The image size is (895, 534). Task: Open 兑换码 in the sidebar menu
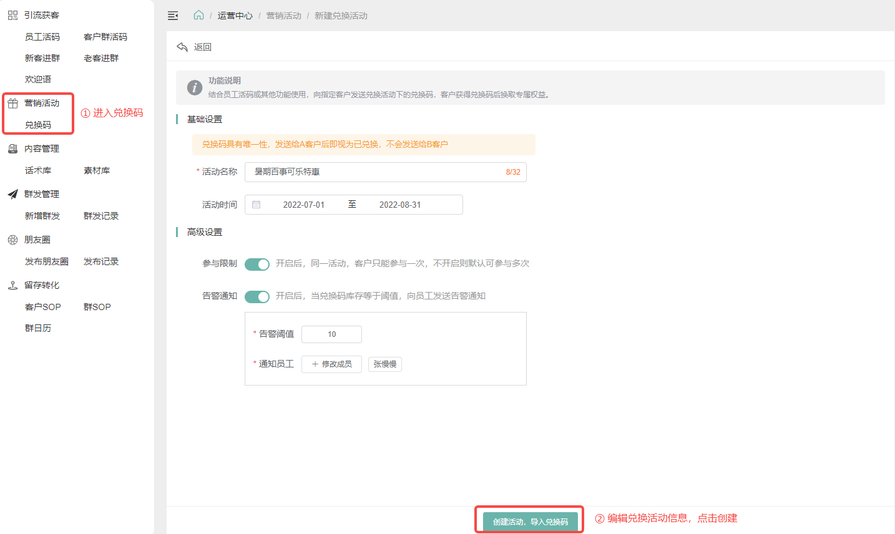coord(38,125)
